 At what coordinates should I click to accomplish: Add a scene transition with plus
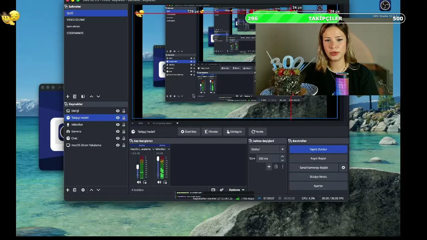pyautogui.click(x=269, y=167)
